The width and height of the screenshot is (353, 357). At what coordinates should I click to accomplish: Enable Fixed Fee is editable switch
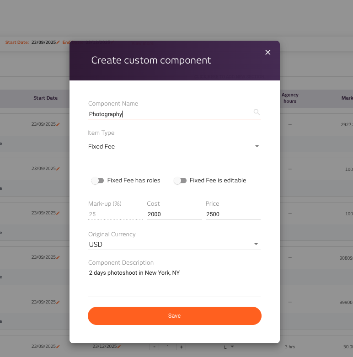click(x=180, y=181)
